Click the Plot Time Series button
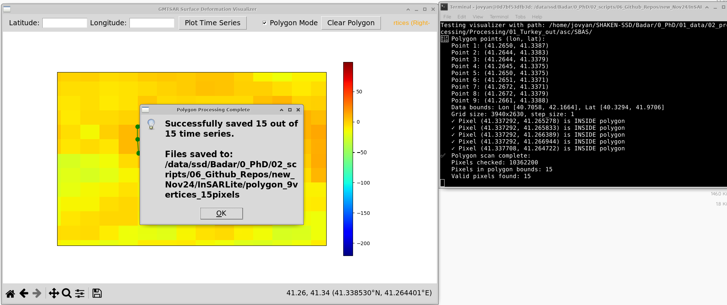 click(x=213, y=23)
